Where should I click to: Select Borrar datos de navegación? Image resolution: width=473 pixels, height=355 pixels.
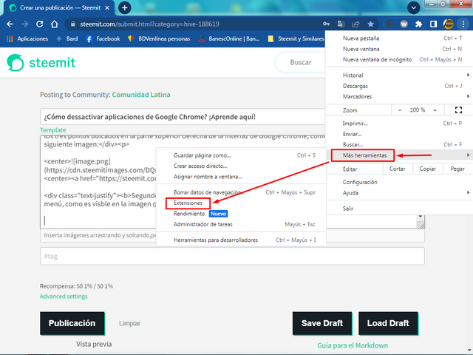(241, 192)
